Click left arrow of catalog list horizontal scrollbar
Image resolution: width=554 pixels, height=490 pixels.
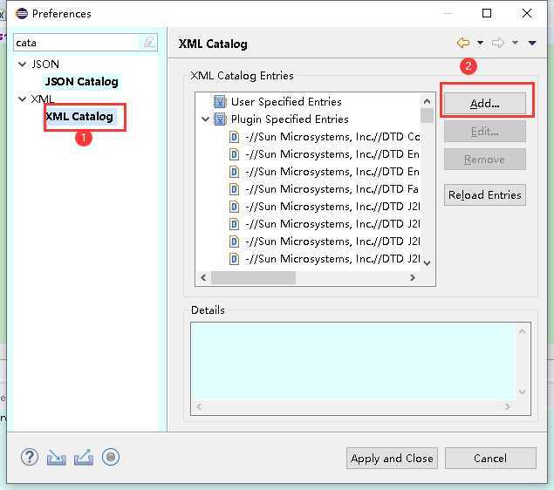pos(203,277)
